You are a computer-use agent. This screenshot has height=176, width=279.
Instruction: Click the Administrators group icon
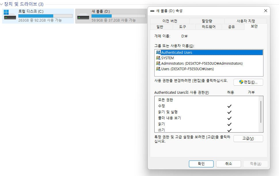coord(158,63)
